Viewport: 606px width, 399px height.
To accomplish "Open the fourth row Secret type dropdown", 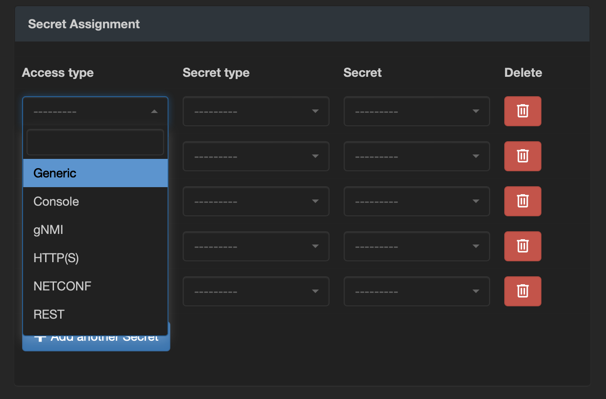I will (x=256, y=246).
